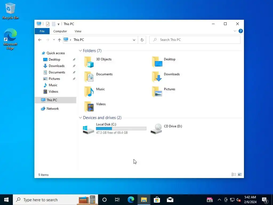273x205 pixels.
Task: Select Music in the navigation pane
Action: point(50,85)
